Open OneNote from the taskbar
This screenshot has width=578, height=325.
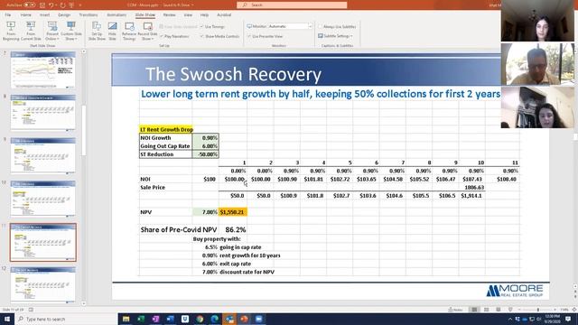click(155, 319)
